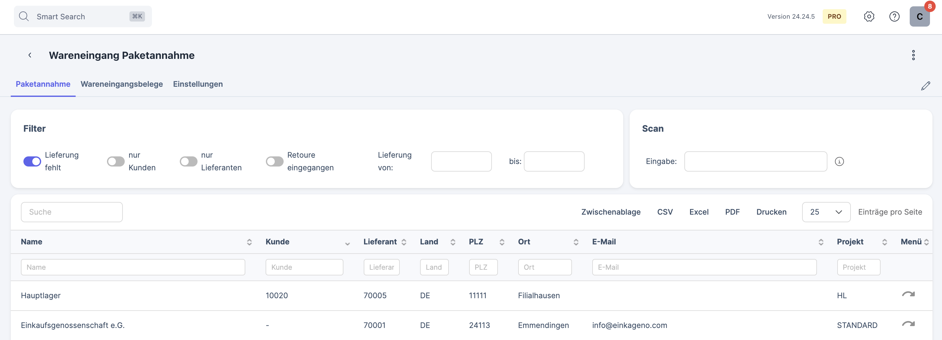
Task: Click the Scan Eingabe input field
Action: pos(755,161)
